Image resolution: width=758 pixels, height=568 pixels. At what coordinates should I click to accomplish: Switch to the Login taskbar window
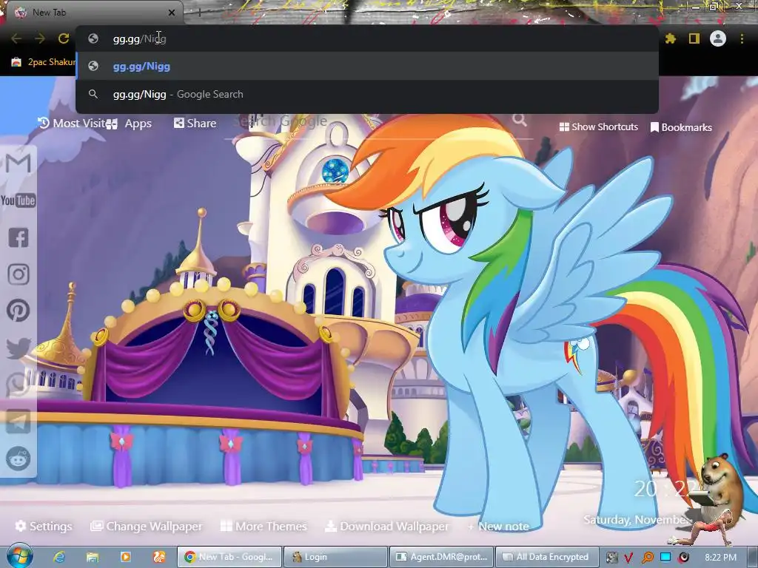click(335, 557)
